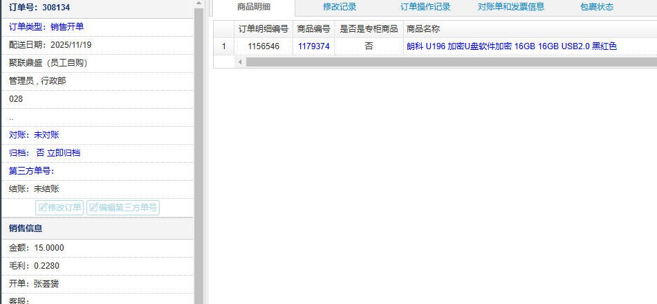The image size is (657, 304).
Task: Open the 对账单和发票信息 tab
Action: click(511, 7)
